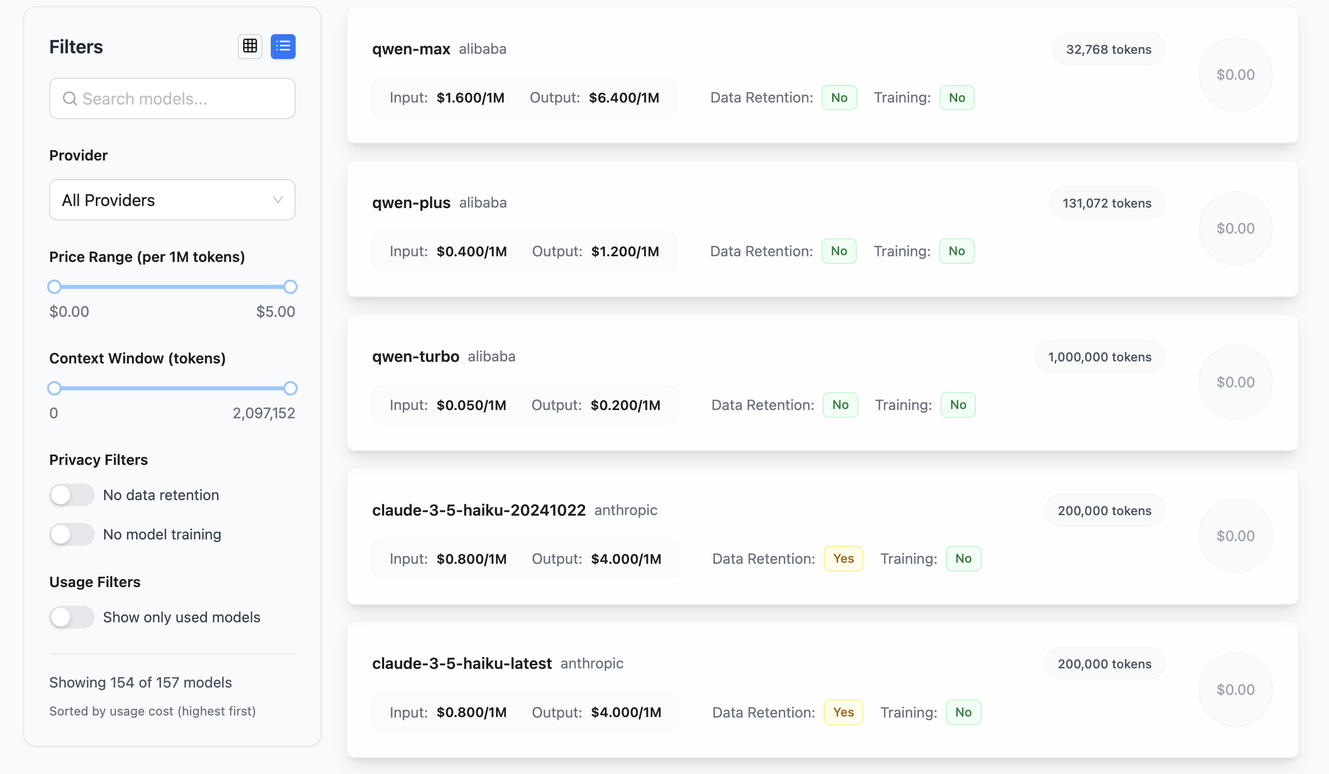
Task: Click the Provider dropdown chevron arrow
Action: (x=278, y=200)
